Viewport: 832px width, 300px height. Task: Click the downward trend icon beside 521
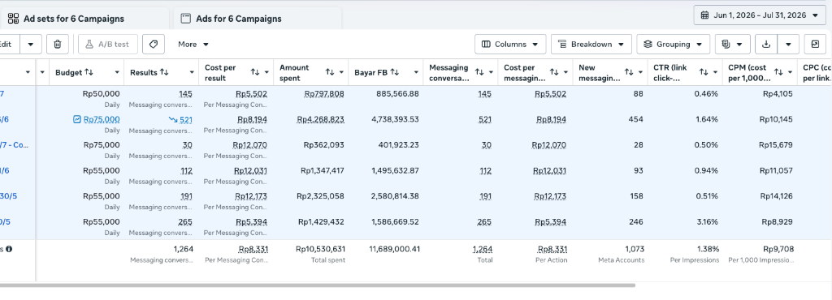173,119
